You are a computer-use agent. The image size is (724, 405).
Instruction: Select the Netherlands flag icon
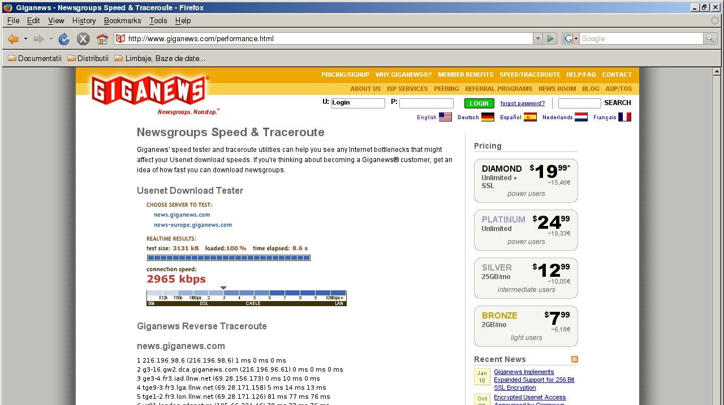coord(581,117)
